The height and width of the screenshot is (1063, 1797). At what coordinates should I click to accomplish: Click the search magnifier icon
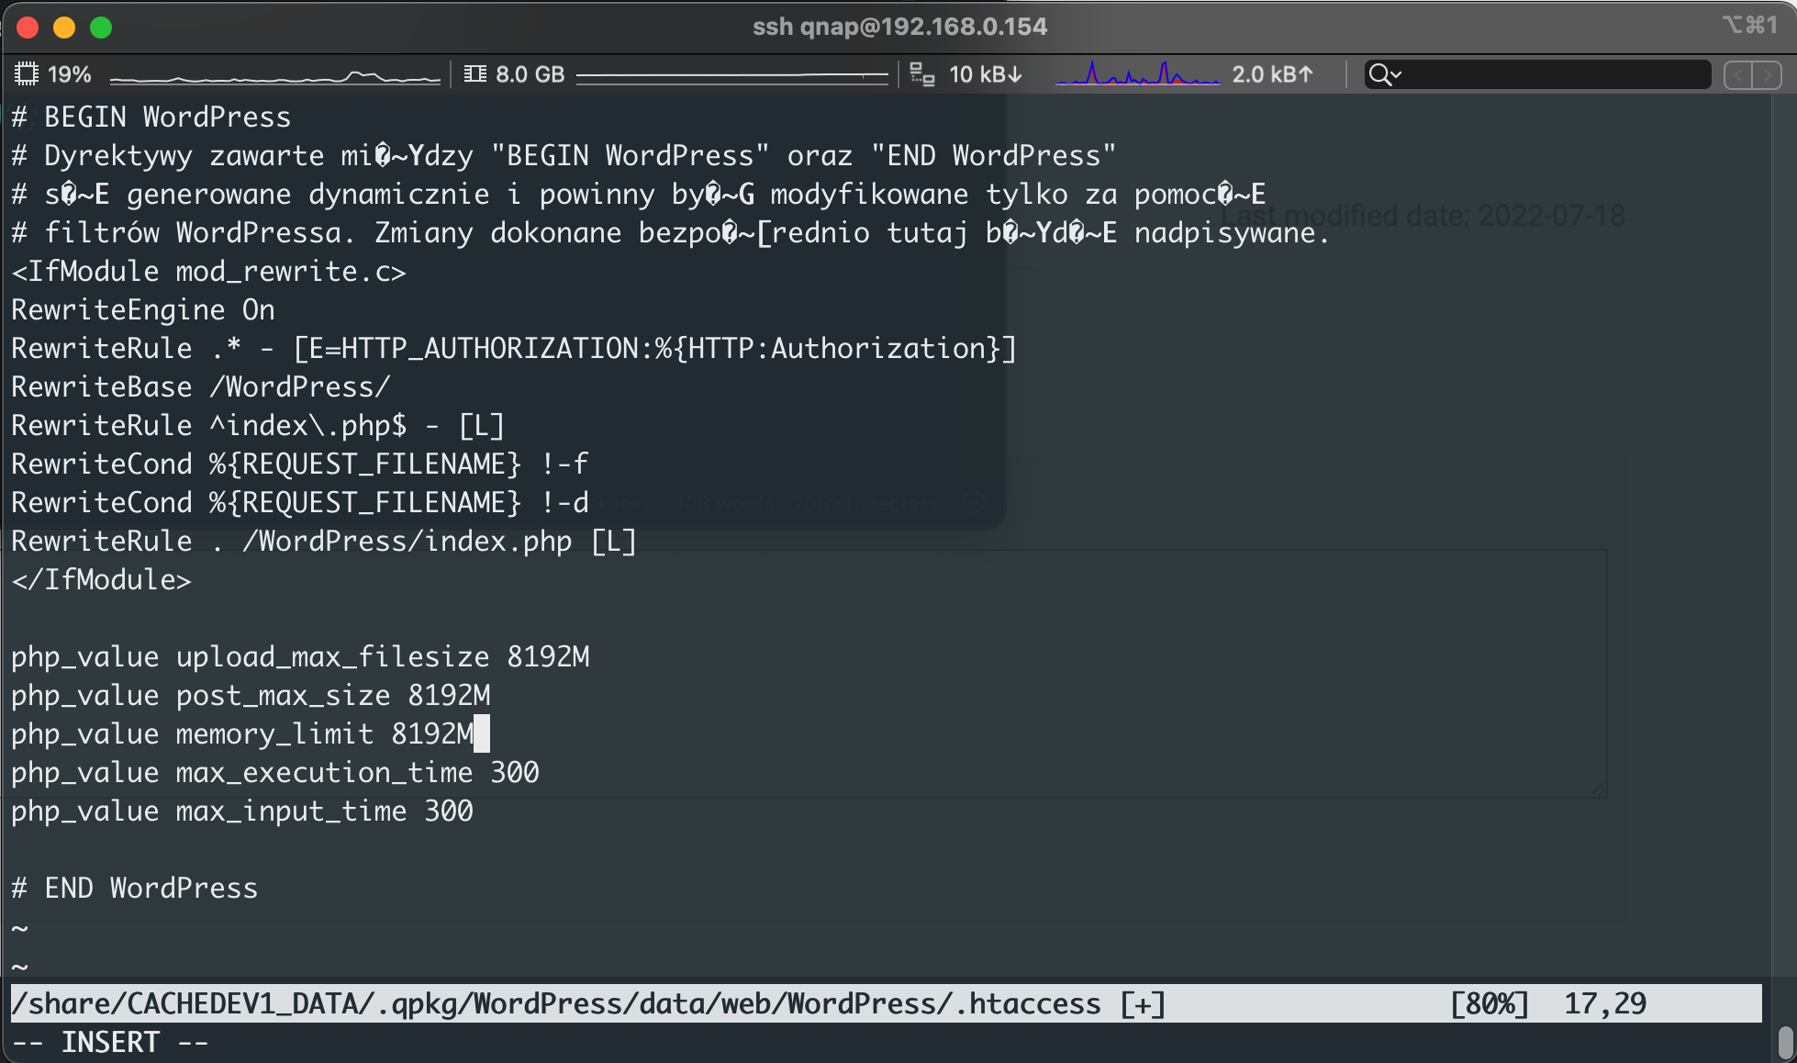(1378, 74)
